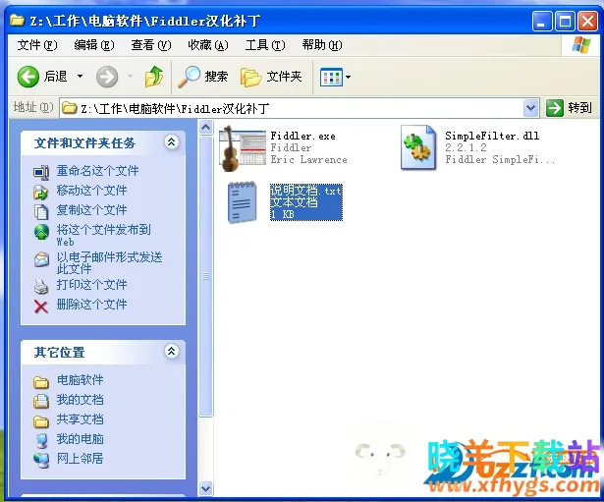This screenshot has height=502, width=604.
Task: Click the address bar path field
Action: [x=295, y=108]
